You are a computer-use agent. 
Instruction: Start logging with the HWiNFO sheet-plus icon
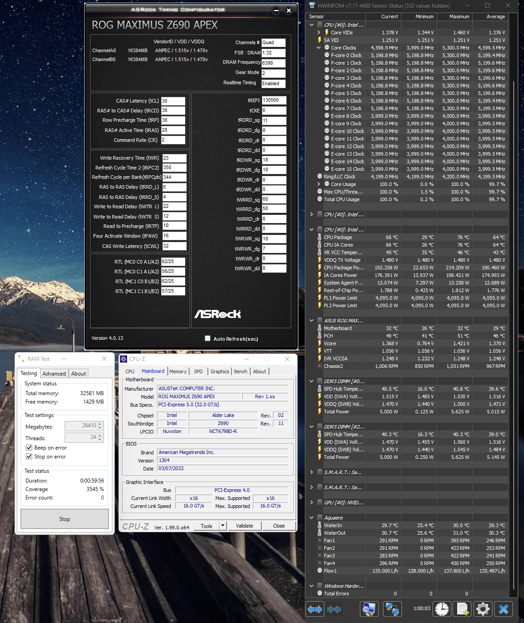(x=462, y=609)
